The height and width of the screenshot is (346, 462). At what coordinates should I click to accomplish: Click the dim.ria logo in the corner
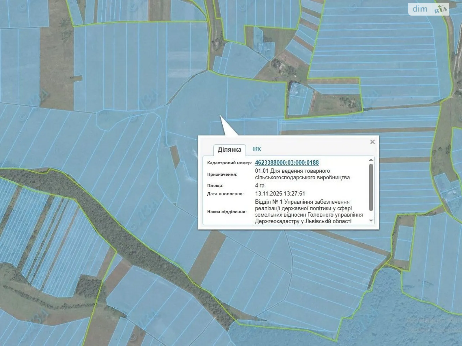pos(429,9)
